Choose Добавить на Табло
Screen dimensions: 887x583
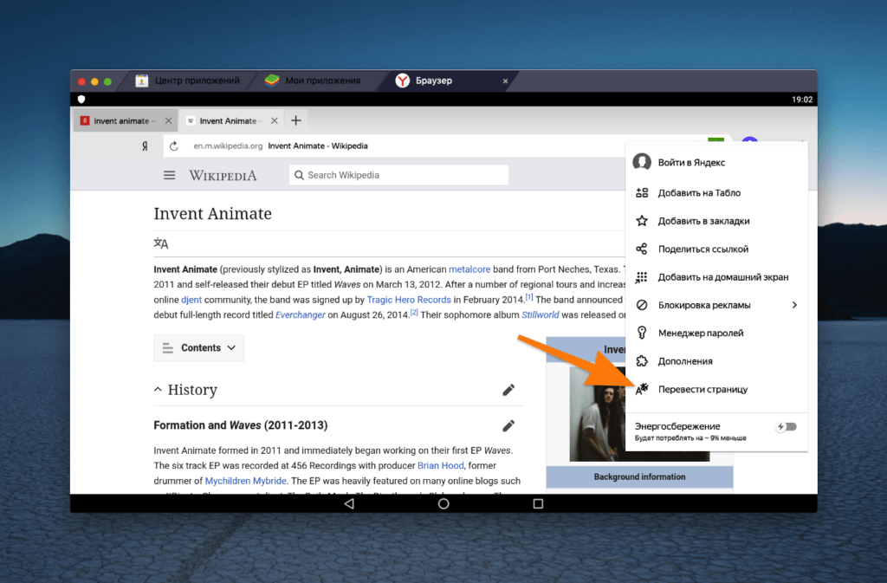716,193
